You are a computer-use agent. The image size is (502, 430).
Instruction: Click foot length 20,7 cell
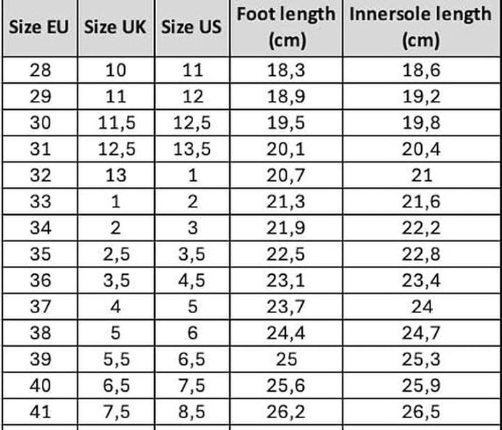coord(286,175)
